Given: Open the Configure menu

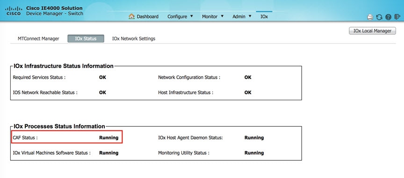Looking at the screenshot, I should [177, 16].
